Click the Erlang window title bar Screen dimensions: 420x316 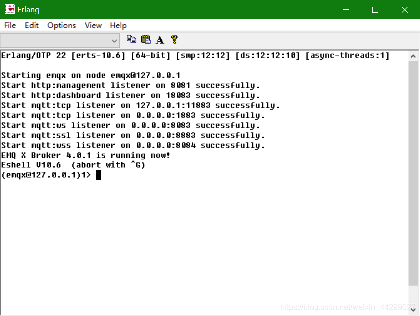coord(199,9)
